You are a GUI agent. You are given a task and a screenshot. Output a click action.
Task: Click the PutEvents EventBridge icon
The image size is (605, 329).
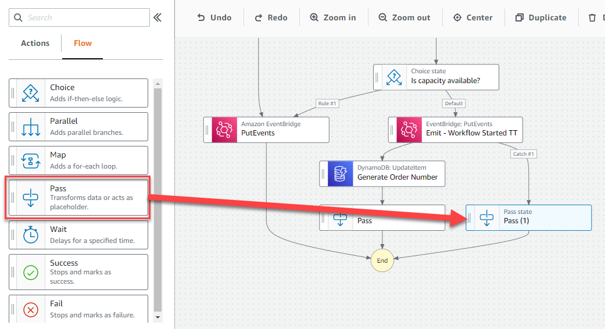[x=224, y=130]
